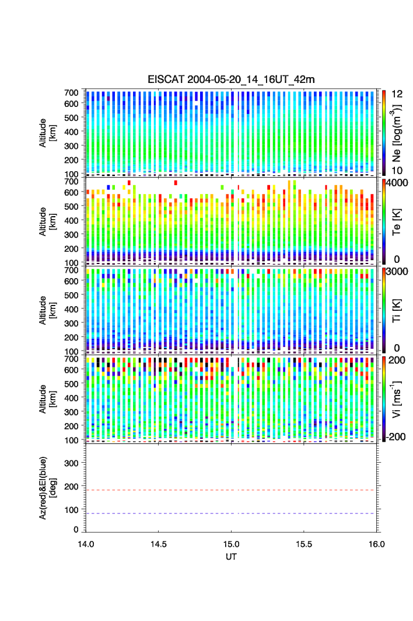Click the red dashed azimuth line

pyautogui.click(x=233, y=490)
